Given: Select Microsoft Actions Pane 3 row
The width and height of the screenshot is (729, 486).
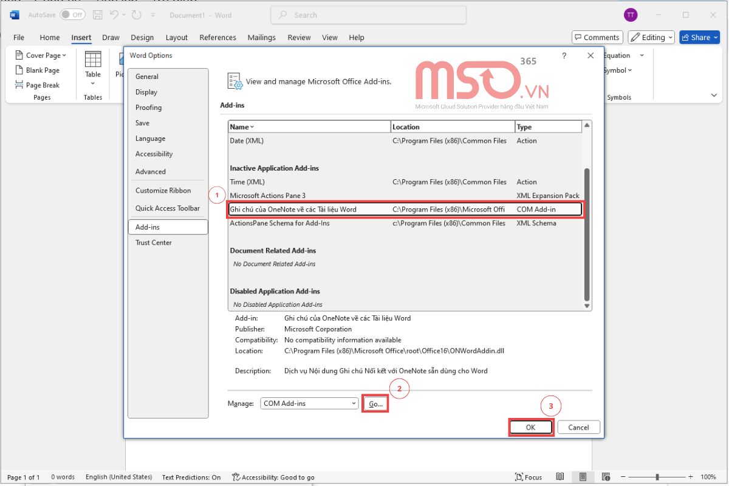Looking at the screenshot, I should (405, 196).
